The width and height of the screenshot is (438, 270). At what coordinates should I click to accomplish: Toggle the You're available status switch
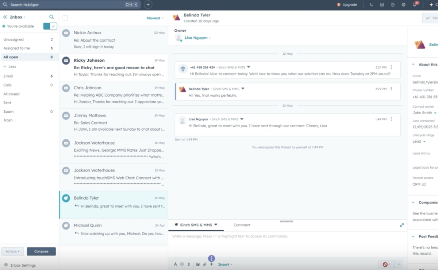(x=50, y=26)
